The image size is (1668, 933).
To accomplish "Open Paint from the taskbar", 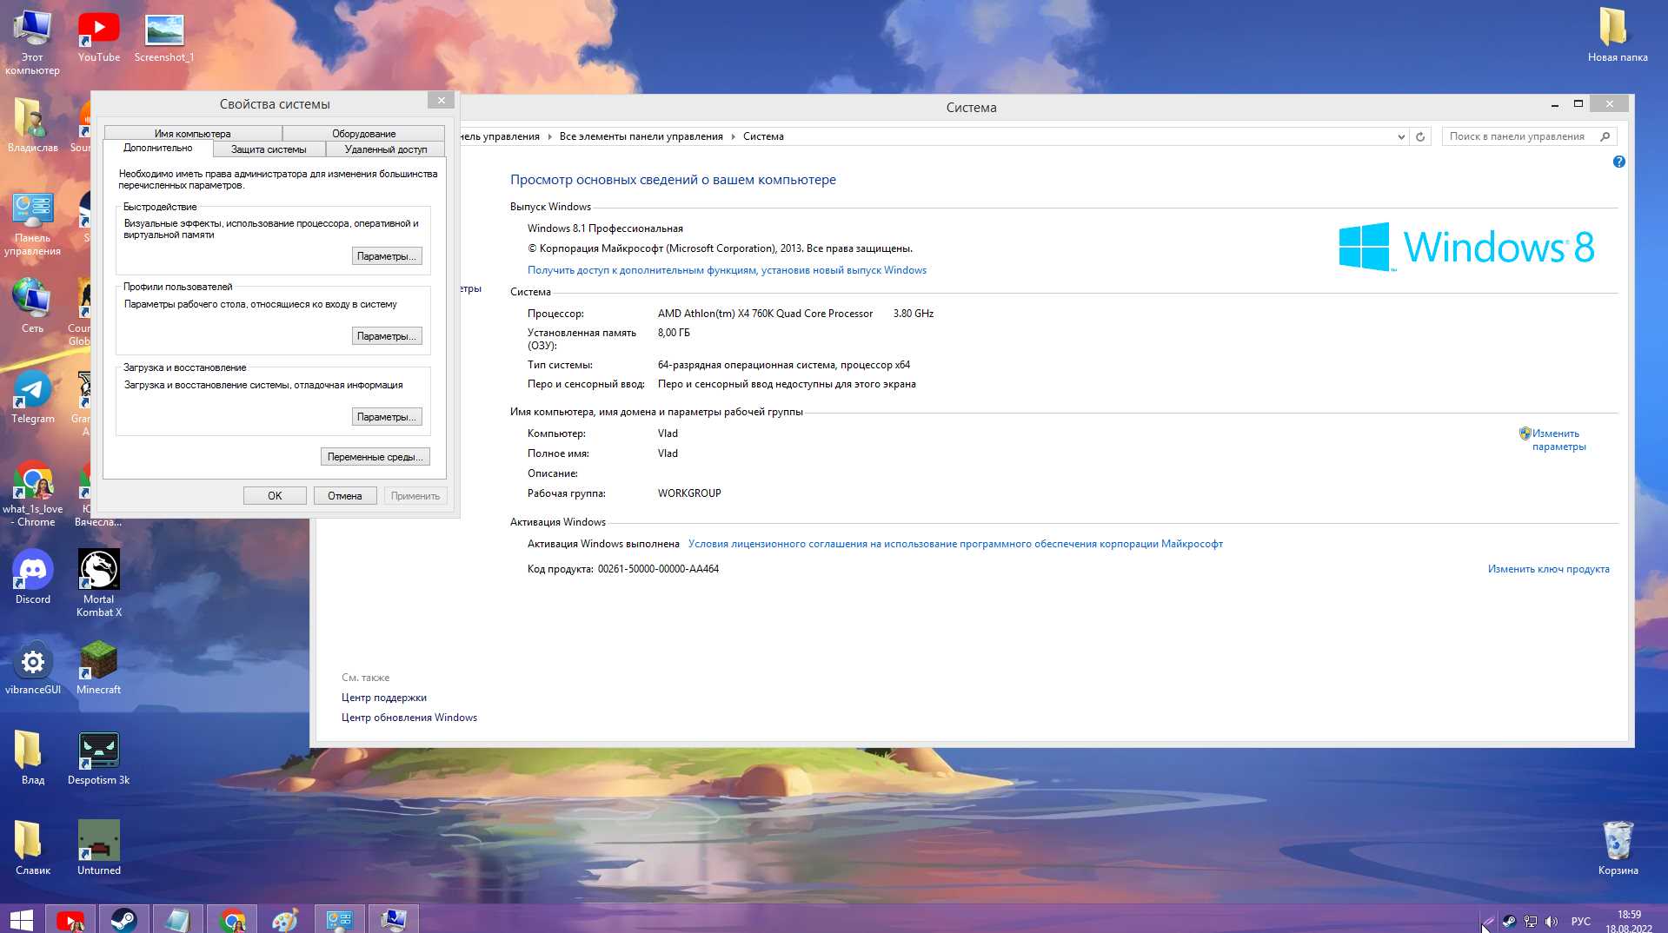I will click(285, 919).
